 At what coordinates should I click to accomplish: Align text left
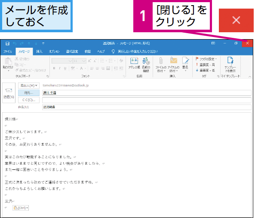pos(92,68)
